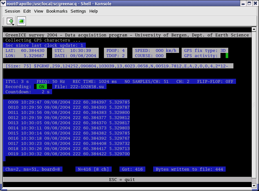Image resolution: width=259 pixels, height=191 pixels.
Task: Maximize the Konsole window
Action: click(249, 4)
